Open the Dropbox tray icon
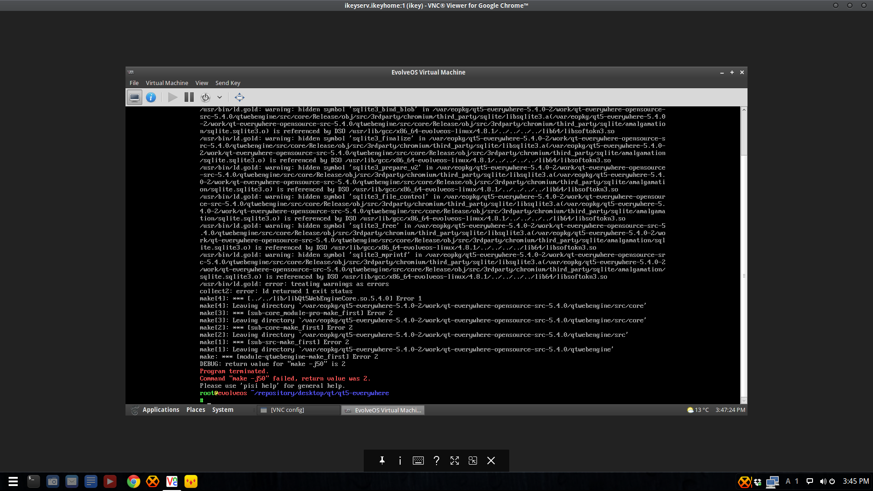This screenshot has width=873, height=491. 758,482
